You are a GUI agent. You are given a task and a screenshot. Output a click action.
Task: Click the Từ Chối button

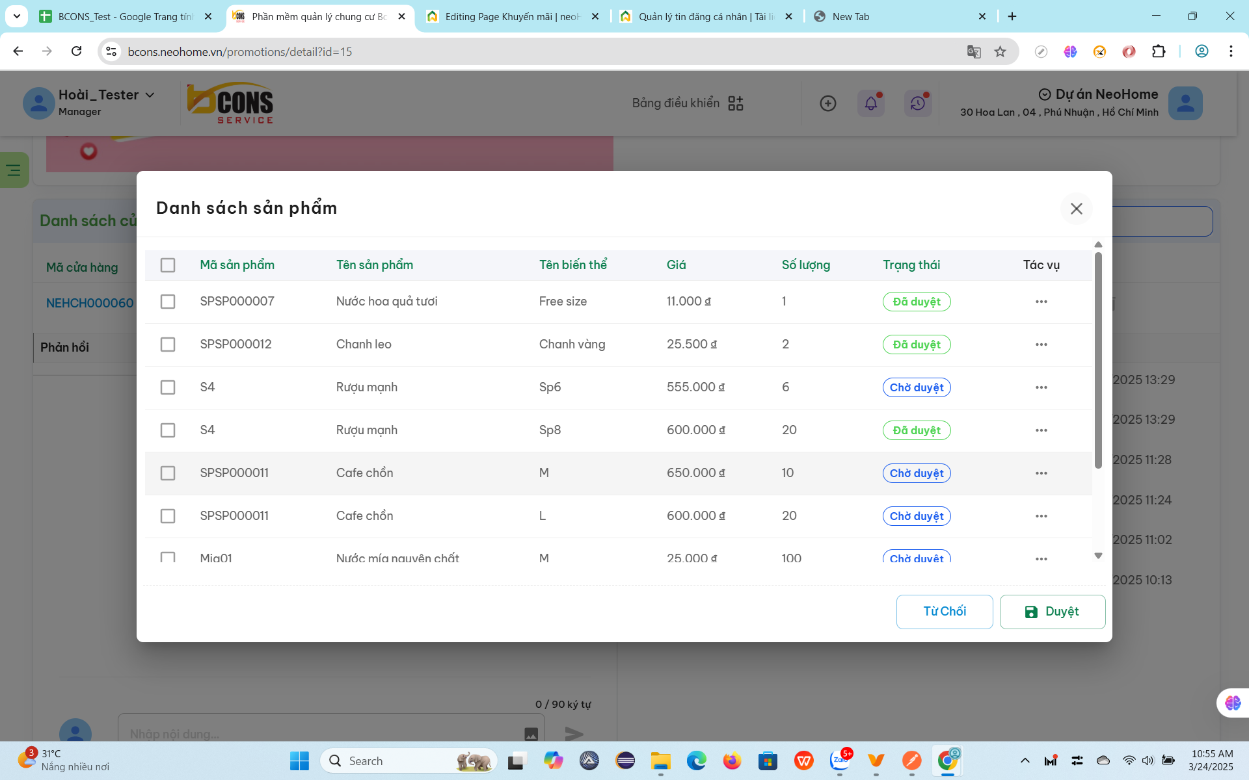(945, 612)
